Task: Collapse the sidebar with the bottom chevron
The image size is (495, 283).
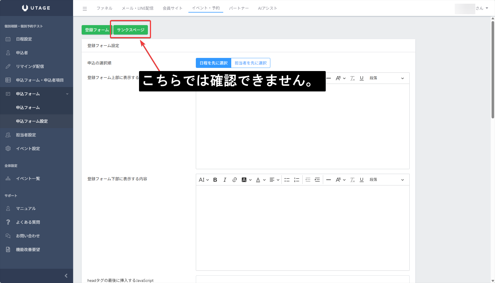Action: (66, 276)
